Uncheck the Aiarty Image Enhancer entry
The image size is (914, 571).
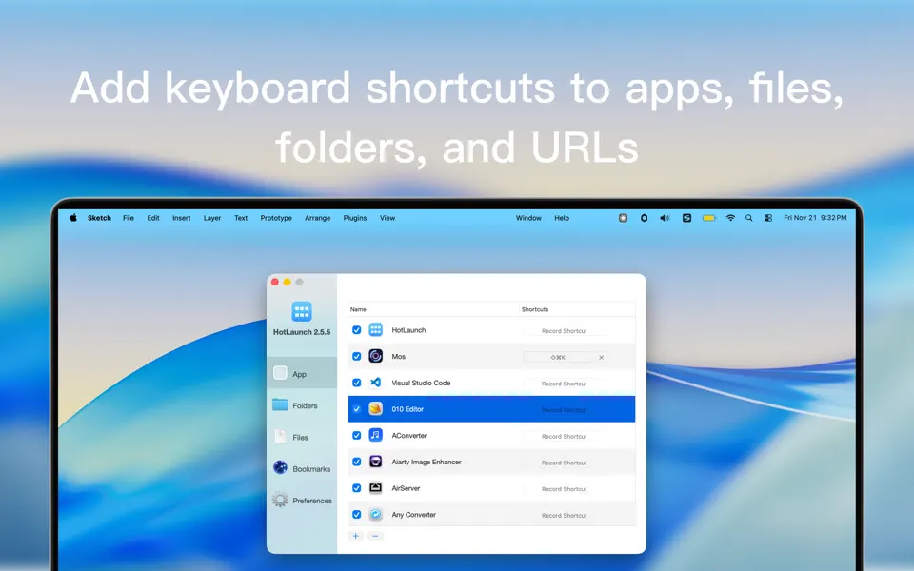coord(356,462)
